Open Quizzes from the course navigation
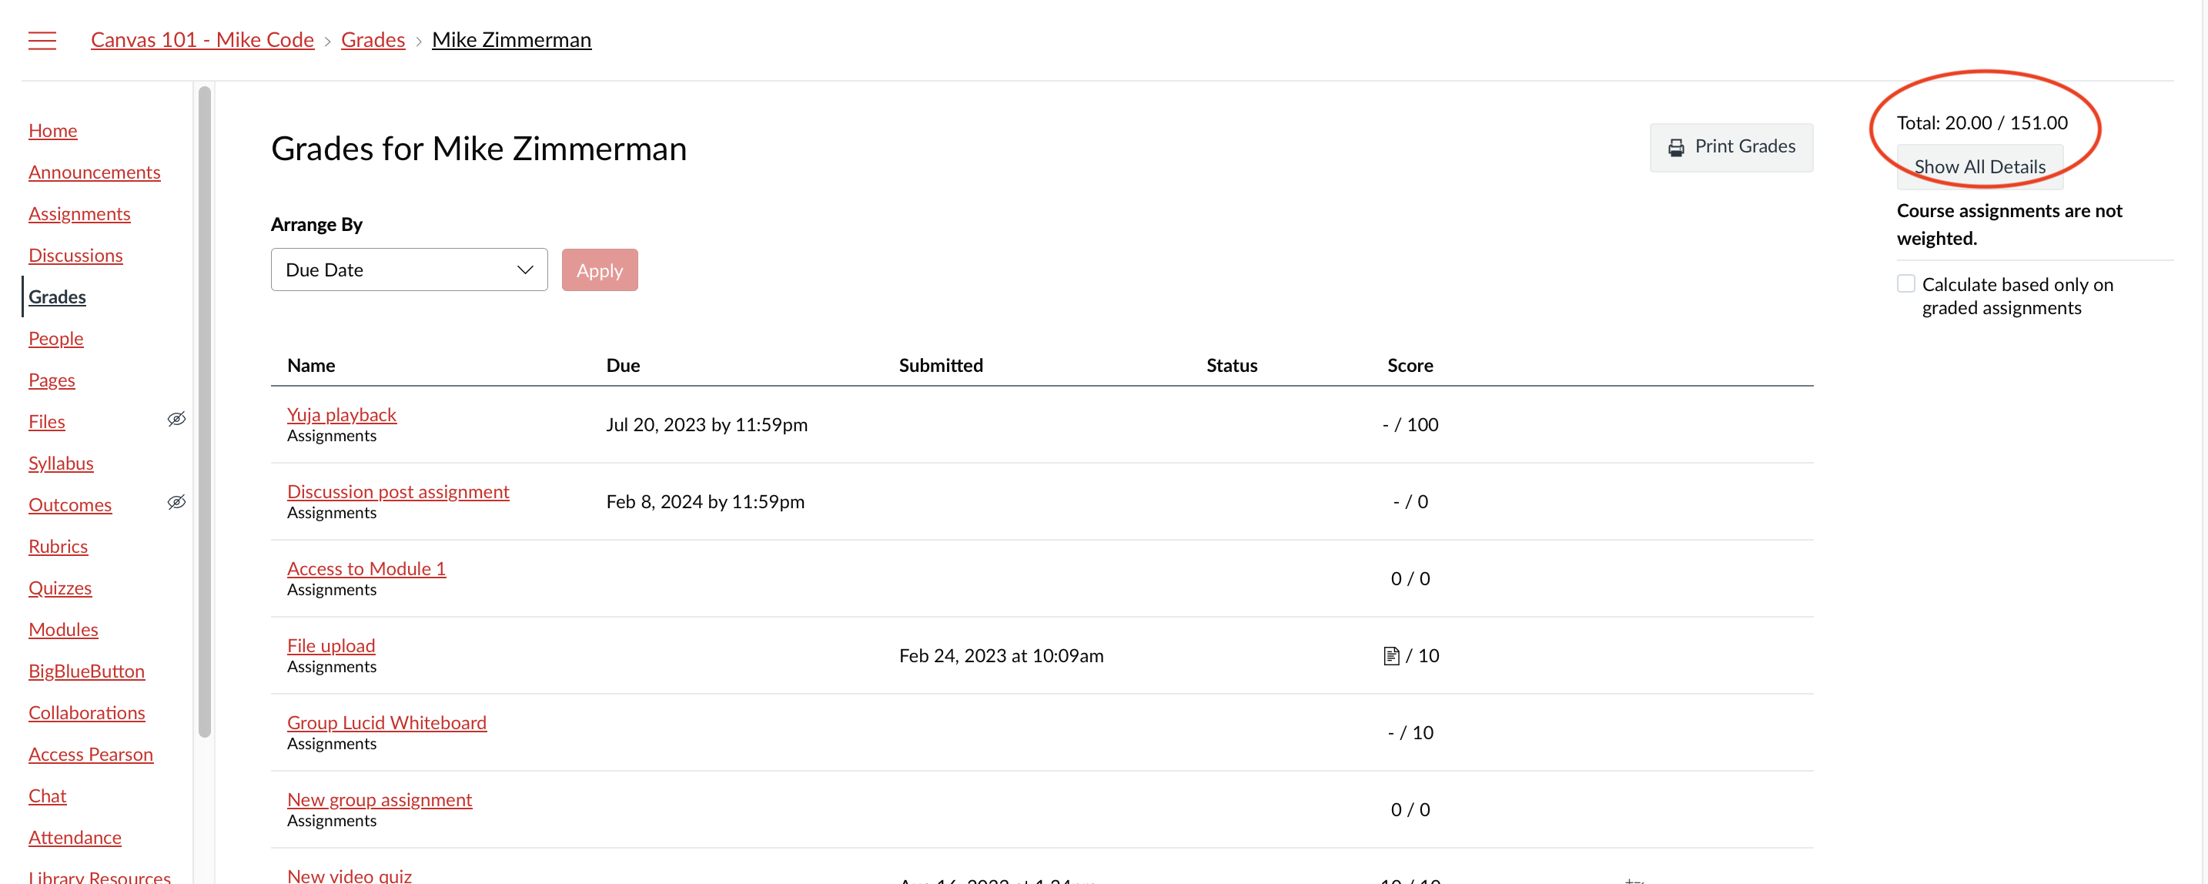The height and width of the screenshot is (884, 2208). (60, 588)
